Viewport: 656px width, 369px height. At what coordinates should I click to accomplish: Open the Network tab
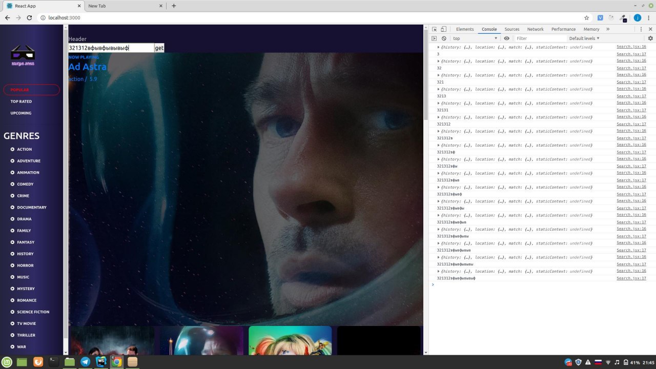[x=536, y=29]
